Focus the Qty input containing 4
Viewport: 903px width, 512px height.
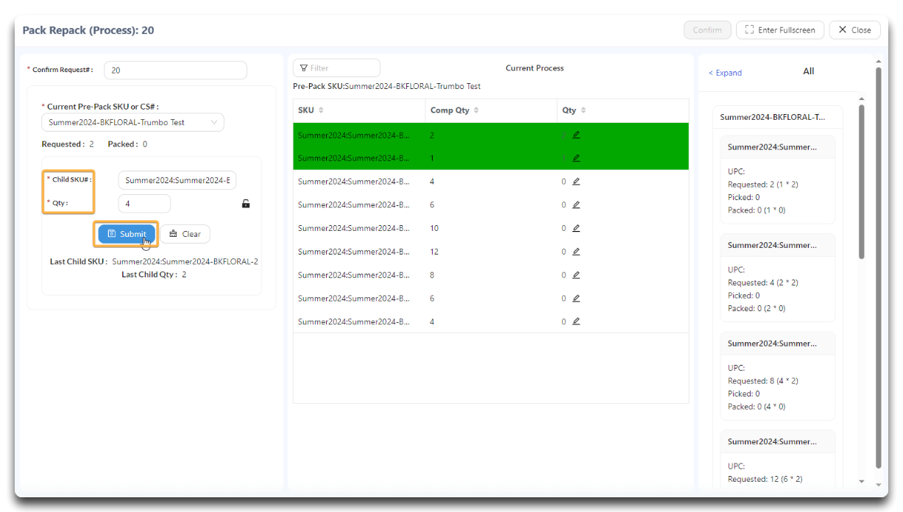tap(144, 204)
